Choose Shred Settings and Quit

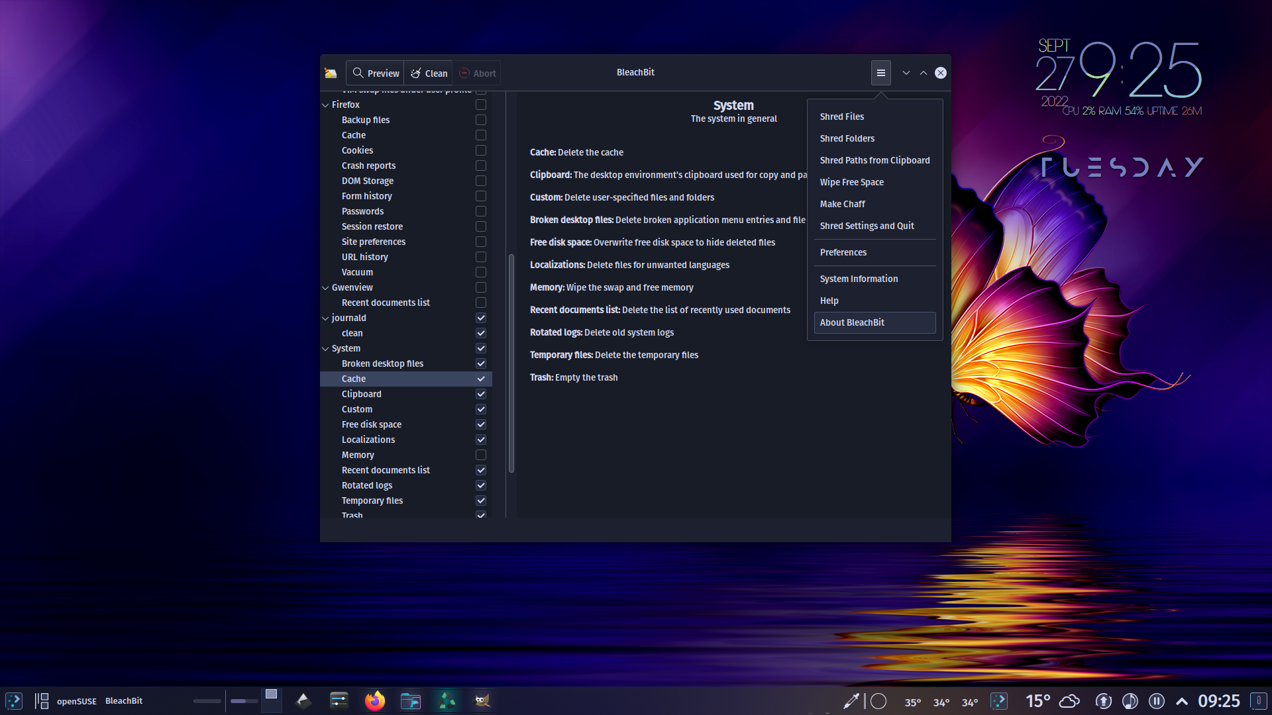tap(874, 226)
